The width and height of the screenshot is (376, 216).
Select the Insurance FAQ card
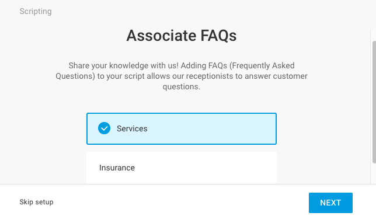(x=182, y=168)
